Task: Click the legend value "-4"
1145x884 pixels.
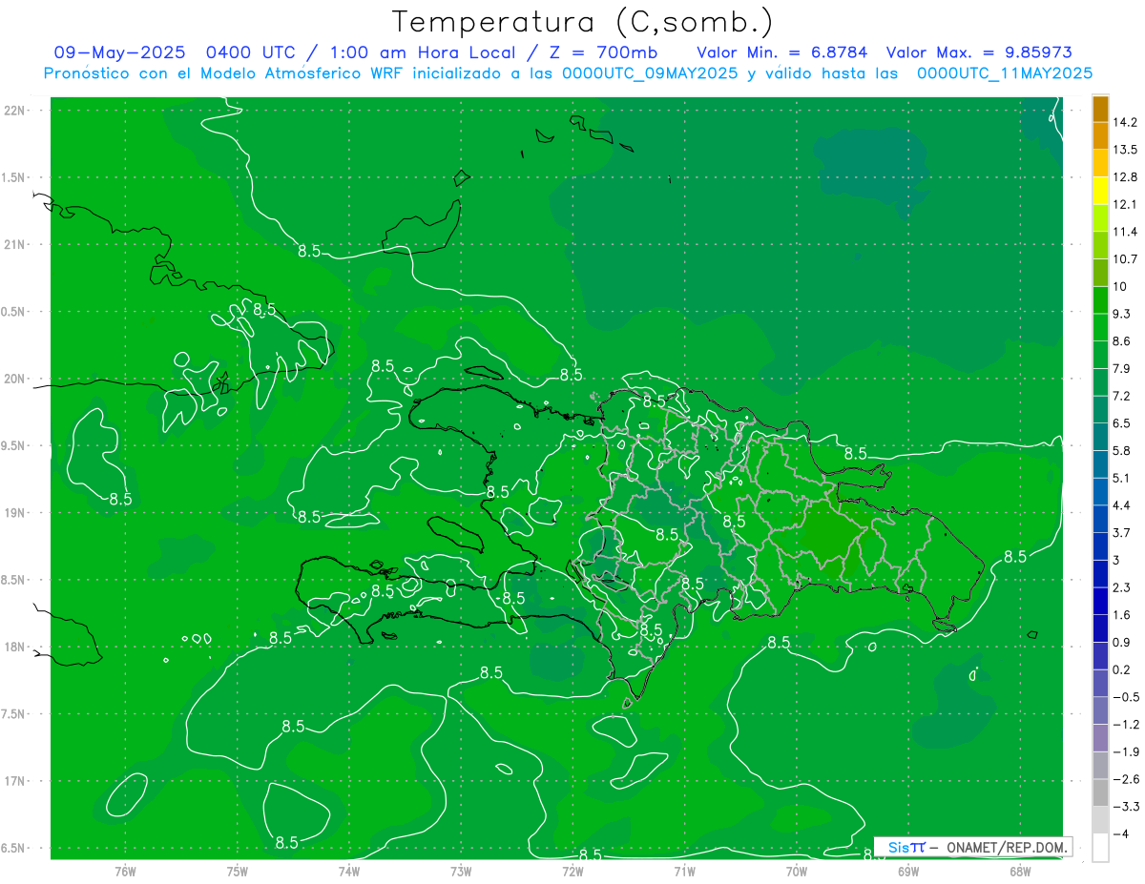Action: (1121, 834)
